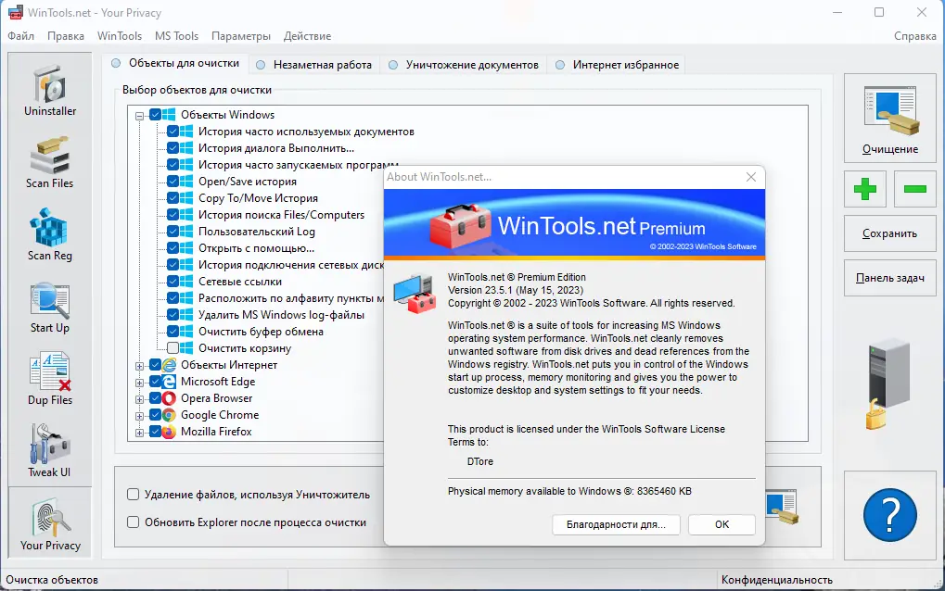Open the Правка menu

(x=66, y=36)
